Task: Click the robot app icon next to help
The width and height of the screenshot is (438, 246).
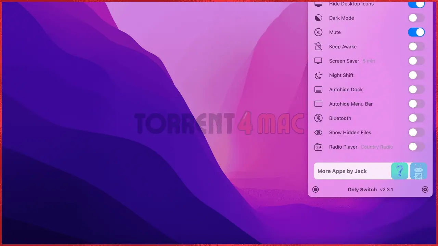Action: (418, 171)
